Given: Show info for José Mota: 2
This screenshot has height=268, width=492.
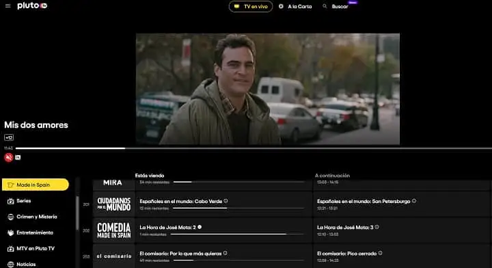Looking at the screenshot, I should 200,227.
